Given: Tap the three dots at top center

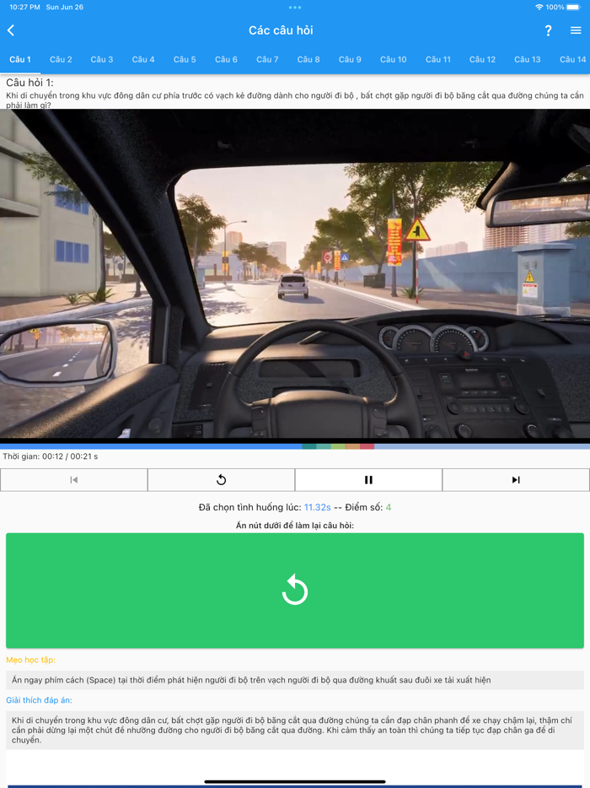Looking at the screenshot, I should click(x=295, y=8).
